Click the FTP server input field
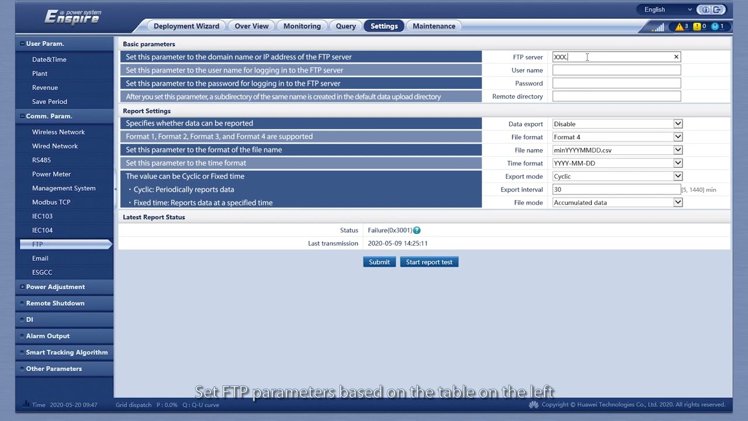Image resolution: width=748 pixels, height=421 pixels. coord(617,57)
